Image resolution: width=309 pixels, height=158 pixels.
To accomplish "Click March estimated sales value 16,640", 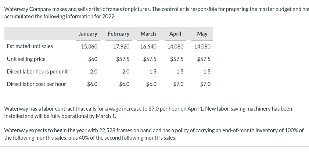I will 148,47.
